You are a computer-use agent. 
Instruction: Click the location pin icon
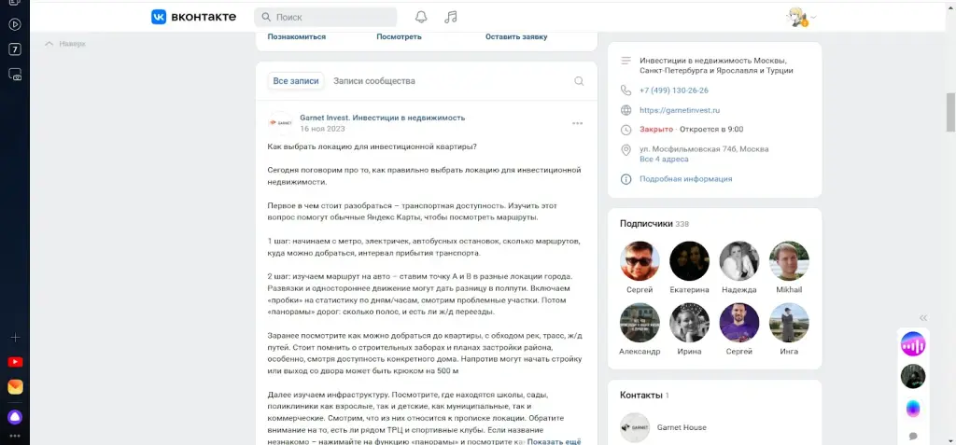click(x=626, y=150)
